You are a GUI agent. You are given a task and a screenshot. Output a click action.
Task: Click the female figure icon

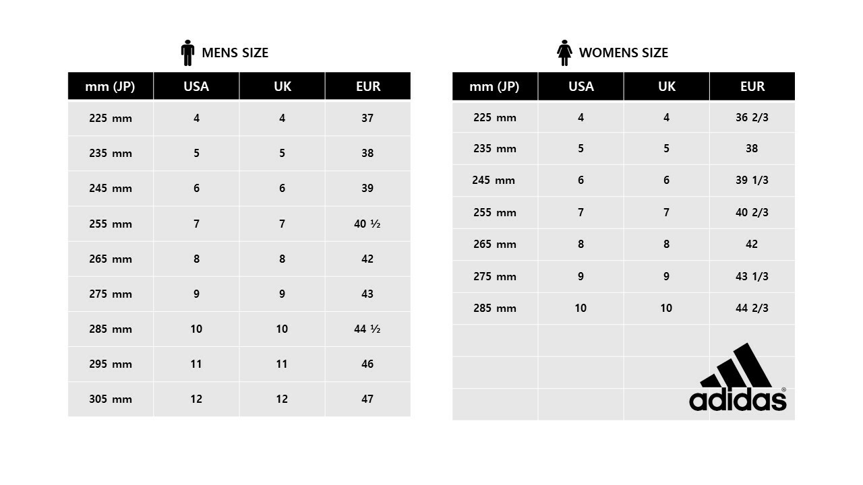coord(564,53)
